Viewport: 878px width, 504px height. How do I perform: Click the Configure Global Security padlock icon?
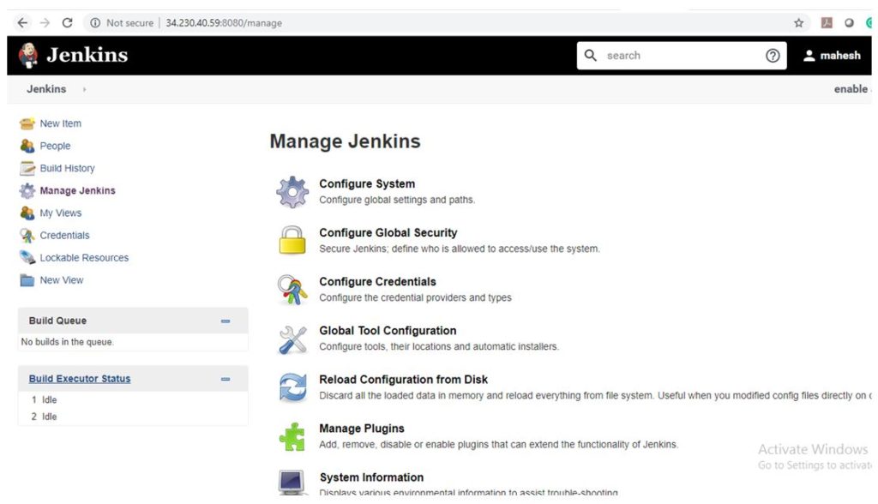292,241
